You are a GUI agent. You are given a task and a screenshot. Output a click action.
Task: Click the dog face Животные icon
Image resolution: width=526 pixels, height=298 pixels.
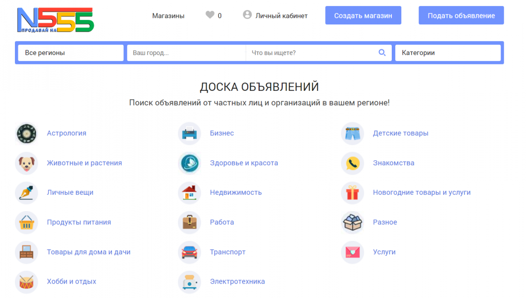click(x=26, y=163)
